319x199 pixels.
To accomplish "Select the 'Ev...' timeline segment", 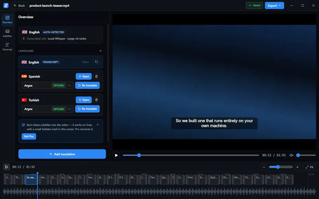I will [202, 179].
